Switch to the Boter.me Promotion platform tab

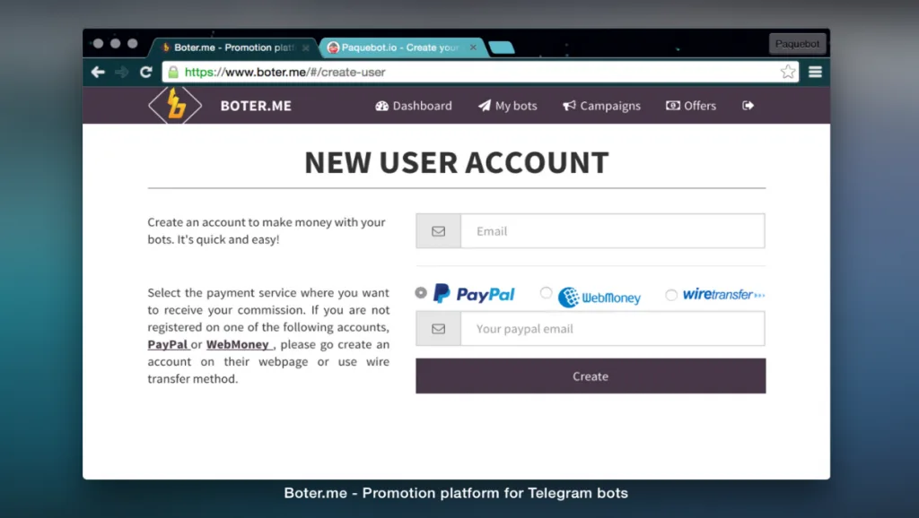(233, 47)
